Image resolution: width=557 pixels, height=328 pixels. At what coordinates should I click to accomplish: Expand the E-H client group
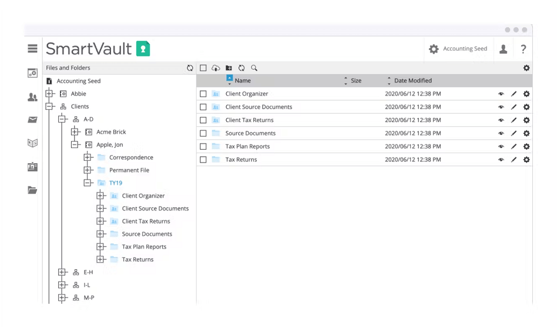[62, 272]
